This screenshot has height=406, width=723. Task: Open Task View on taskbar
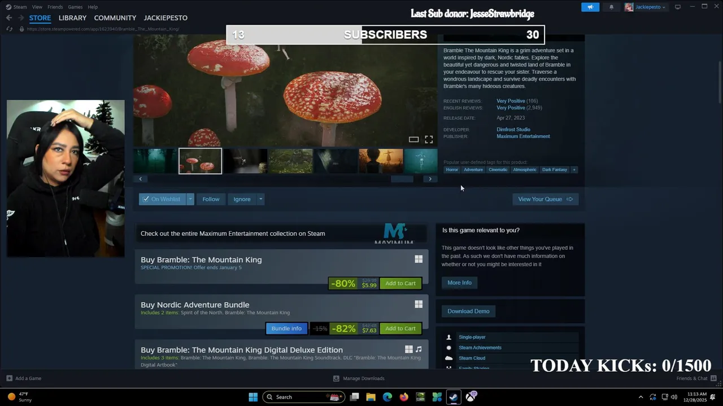tap(354, 397)
